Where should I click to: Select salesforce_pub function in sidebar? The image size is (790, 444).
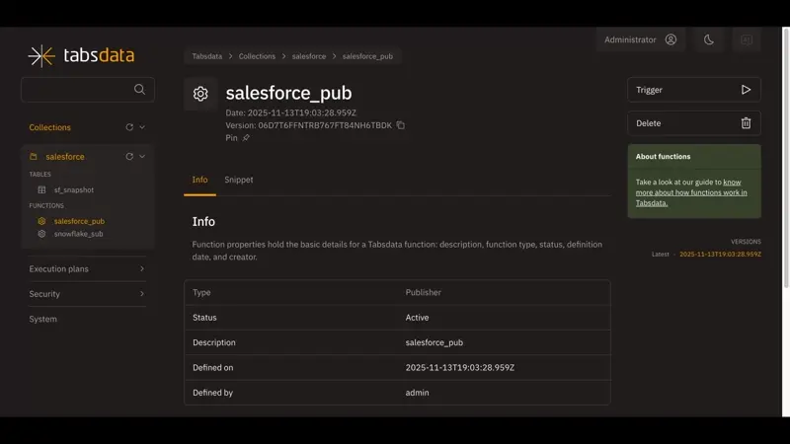79,221
